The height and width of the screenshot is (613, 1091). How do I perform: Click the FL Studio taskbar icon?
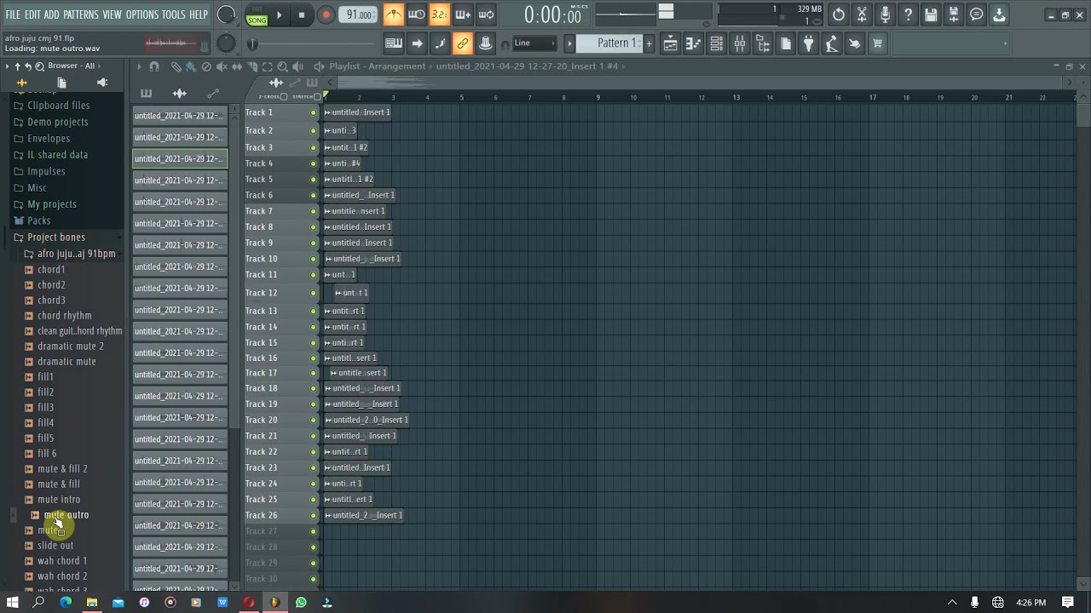[x=274, y=603]
